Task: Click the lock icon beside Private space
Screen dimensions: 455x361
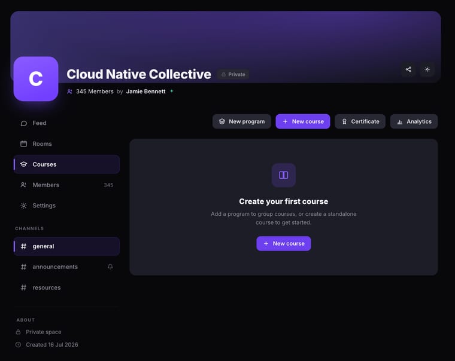Action: coord(18,332)
